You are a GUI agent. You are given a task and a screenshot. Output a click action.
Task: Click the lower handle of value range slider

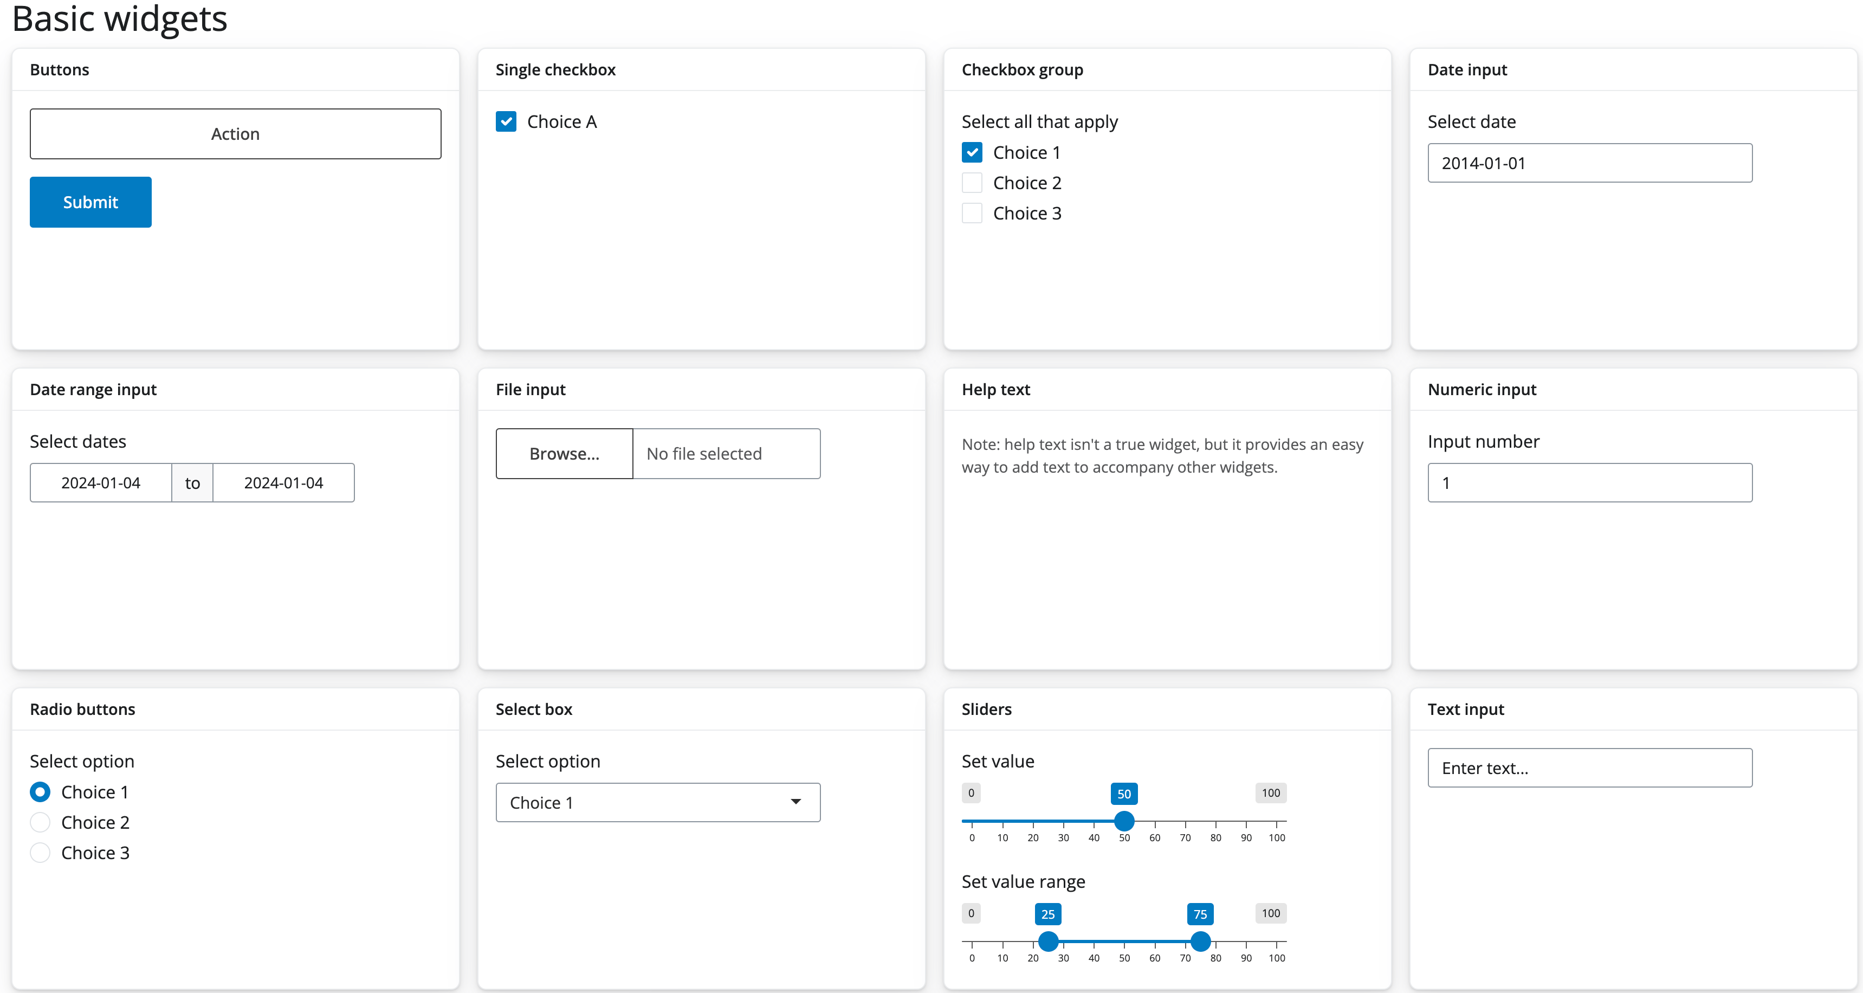pyautogui.click(x=1048, y=941)
